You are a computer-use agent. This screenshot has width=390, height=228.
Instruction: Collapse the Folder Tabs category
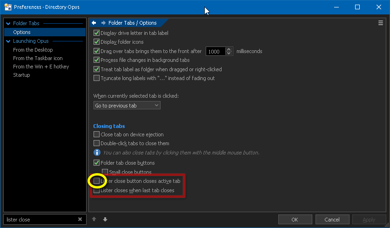pos(8,23)
